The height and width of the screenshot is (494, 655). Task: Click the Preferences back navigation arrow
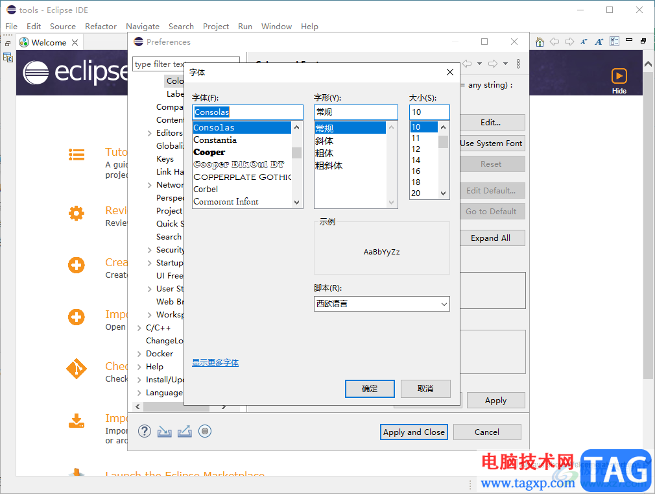467,64
